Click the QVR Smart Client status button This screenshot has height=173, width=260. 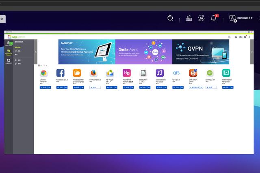coord(195,88)
